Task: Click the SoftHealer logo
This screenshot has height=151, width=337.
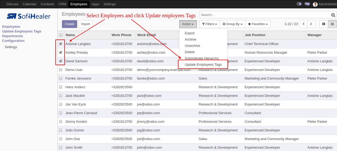Action: (29, 16)
